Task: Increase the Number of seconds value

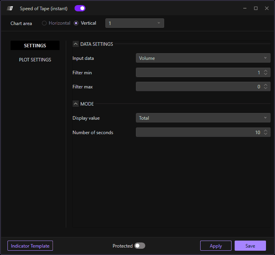Action: [266, 131]
